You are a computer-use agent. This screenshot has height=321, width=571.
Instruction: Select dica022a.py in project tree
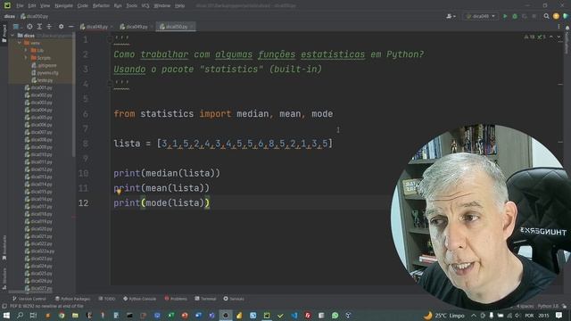[39, 251]
